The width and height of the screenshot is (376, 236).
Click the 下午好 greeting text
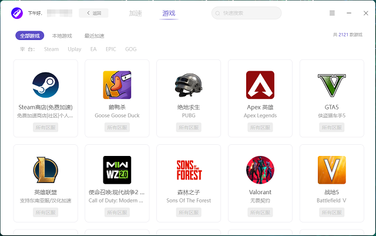pos(35,13)
